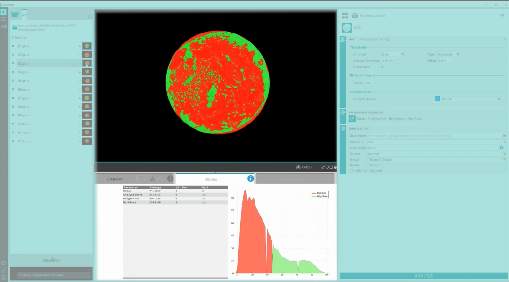Open the Export to CSV dropdown
Screen dimensions: 509x282
click(x=436, y=141)
